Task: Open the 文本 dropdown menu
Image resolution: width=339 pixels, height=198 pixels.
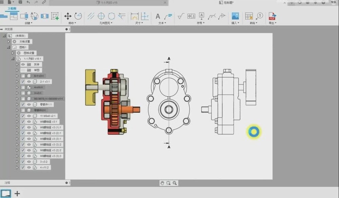Action: [162, 23]
